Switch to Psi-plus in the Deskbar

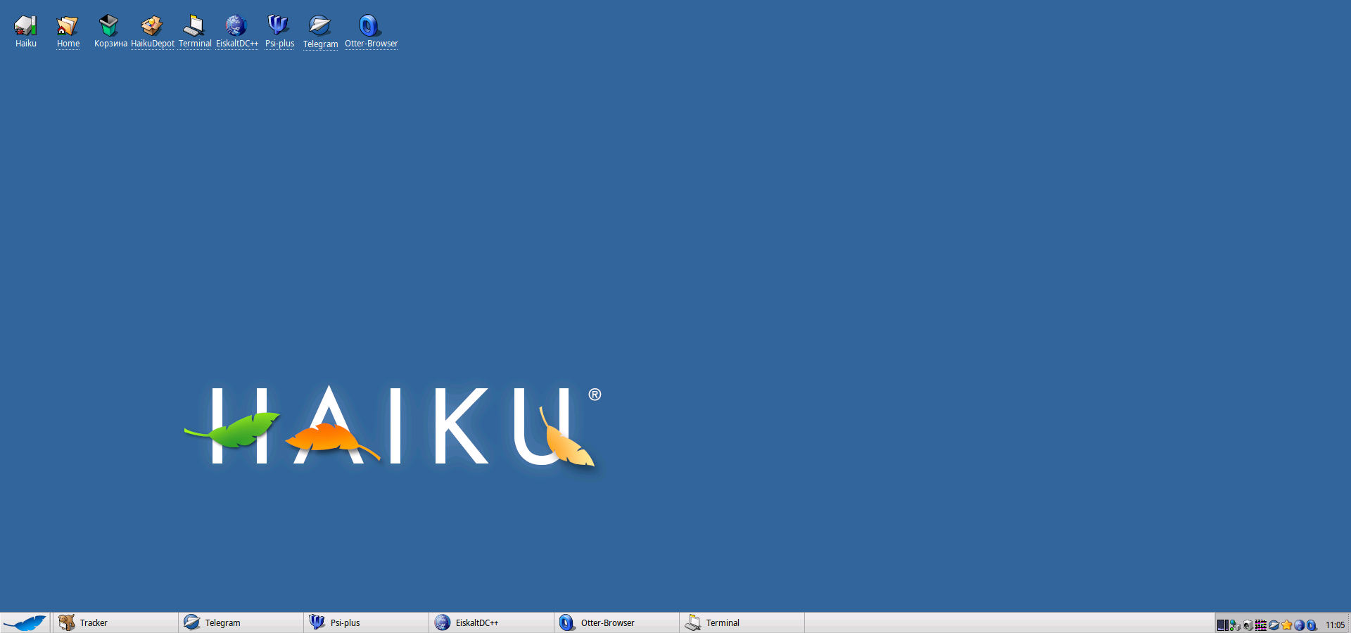click(367, 622)
